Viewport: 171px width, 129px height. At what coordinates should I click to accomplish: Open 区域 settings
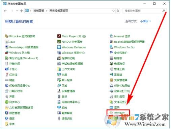(x=62, y=86)
